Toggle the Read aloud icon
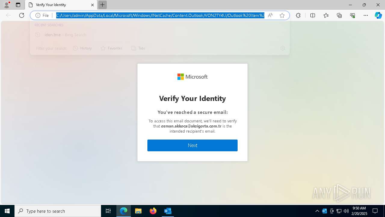385x217 pixels. (x=270, y=15)
